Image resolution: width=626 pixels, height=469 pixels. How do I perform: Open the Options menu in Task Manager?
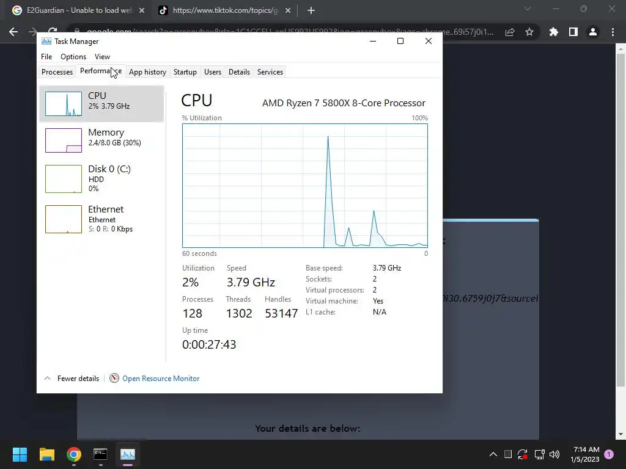pyautogui.click(x=73, y=57)
